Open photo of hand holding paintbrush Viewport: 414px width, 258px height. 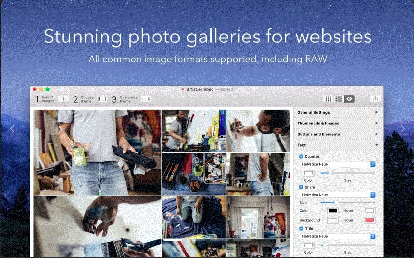97,227
